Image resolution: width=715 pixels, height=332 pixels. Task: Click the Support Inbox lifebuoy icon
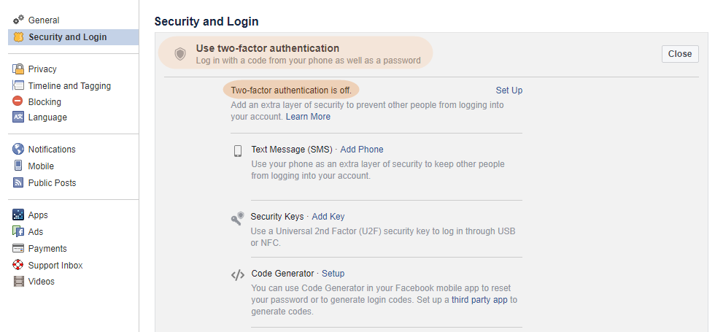coord(18,265)
